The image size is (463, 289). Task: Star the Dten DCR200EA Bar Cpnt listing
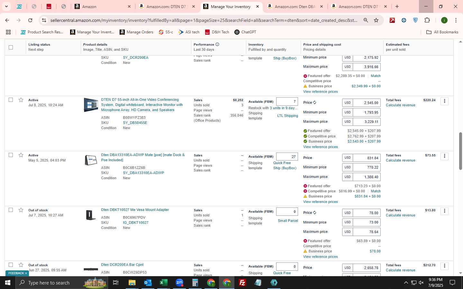pyautogui.click(x=21, y=265)
